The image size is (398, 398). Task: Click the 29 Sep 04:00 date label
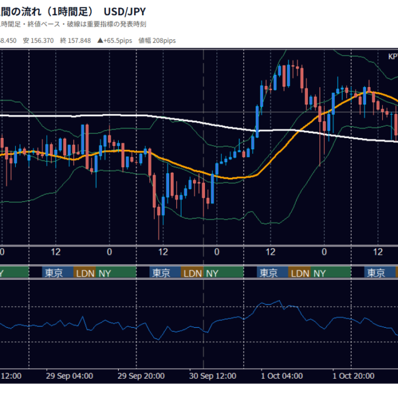70,376
